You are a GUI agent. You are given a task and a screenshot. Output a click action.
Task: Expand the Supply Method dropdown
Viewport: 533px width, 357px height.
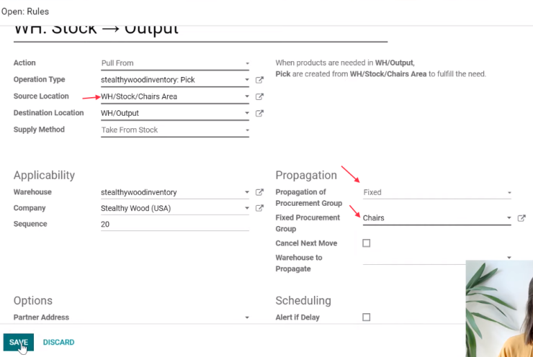click(175, 130)
